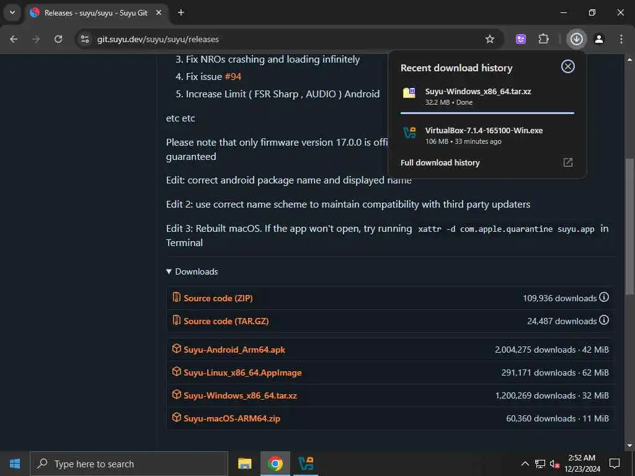This screenshot has height=476, width=635.
Task: Click the muted volume icon in system tray
Action: tap(554, 464)
